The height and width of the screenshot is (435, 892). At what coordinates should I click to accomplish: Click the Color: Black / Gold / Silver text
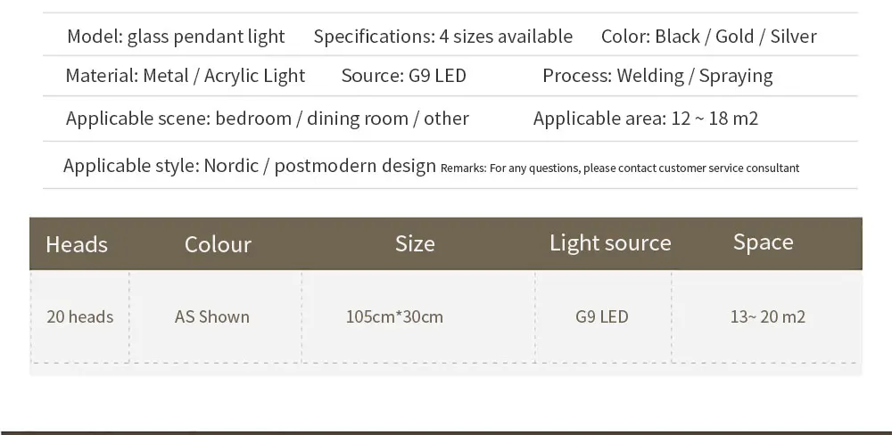coord(709,37)
